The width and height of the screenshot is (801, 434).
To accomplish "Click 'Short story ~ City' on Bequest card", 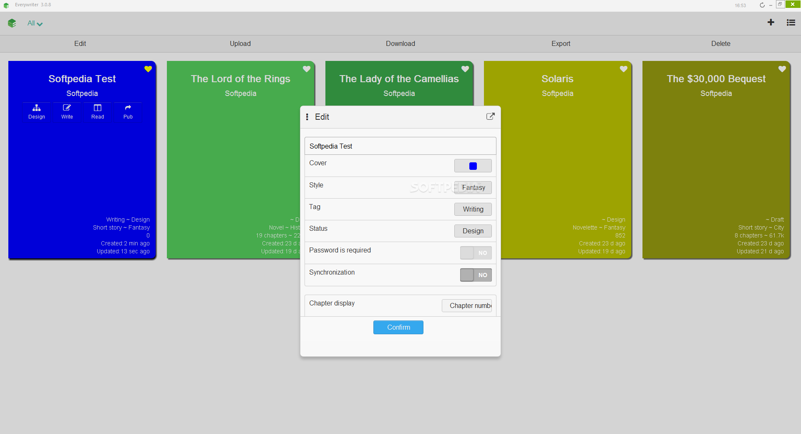I will (761, 227).
